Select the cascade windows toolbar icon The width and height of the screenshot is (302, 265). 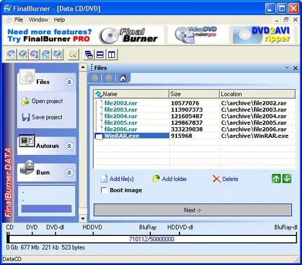[x=89, y=54]
